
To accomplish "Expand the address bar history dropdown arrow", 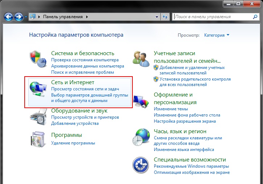I will (x=157, y=17).
